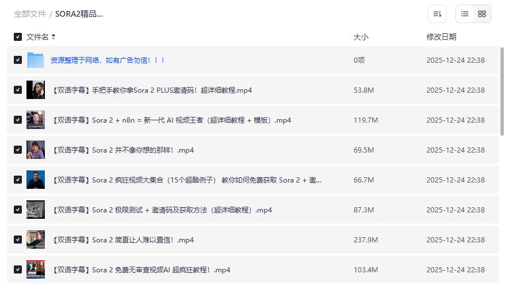Open the sort order menu icon
The height and width of the screenshot is (285, 505).
[x=437, y=14]
